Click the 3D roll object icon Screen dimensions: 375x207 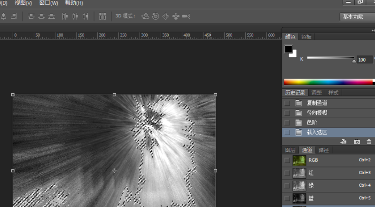pyautogui.click(x=156, y=16)
